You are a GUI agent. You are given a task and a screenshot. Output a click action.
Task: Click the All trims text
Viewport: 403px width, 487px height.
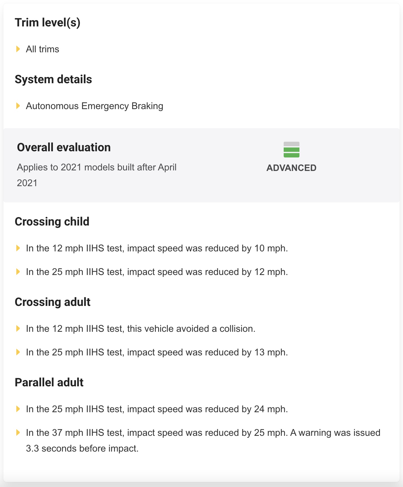tap(42, 49)
